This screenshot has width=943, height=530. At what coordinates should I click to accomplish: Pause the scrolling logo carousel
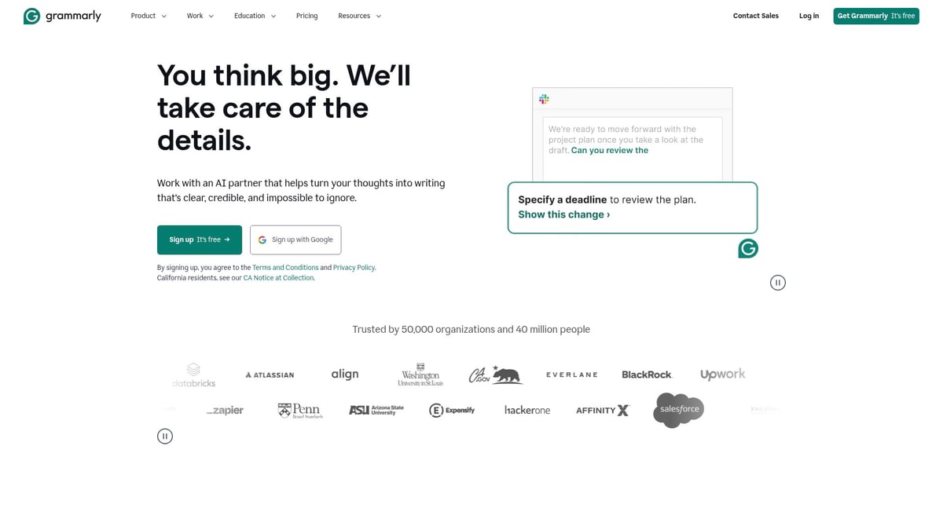(165, 436)
